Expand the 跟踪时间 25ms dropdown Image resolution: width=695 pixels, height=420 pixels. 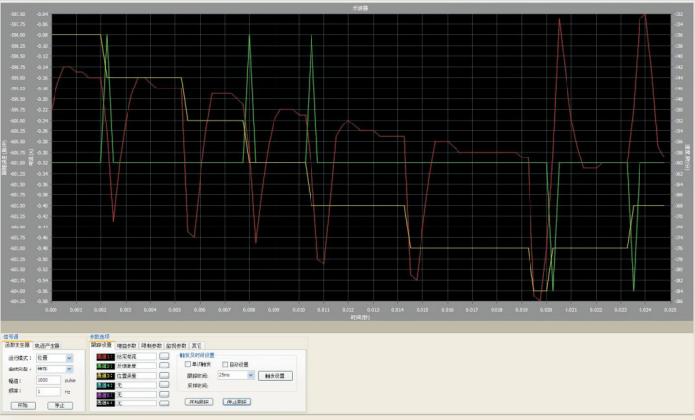(x=250, y=374)
